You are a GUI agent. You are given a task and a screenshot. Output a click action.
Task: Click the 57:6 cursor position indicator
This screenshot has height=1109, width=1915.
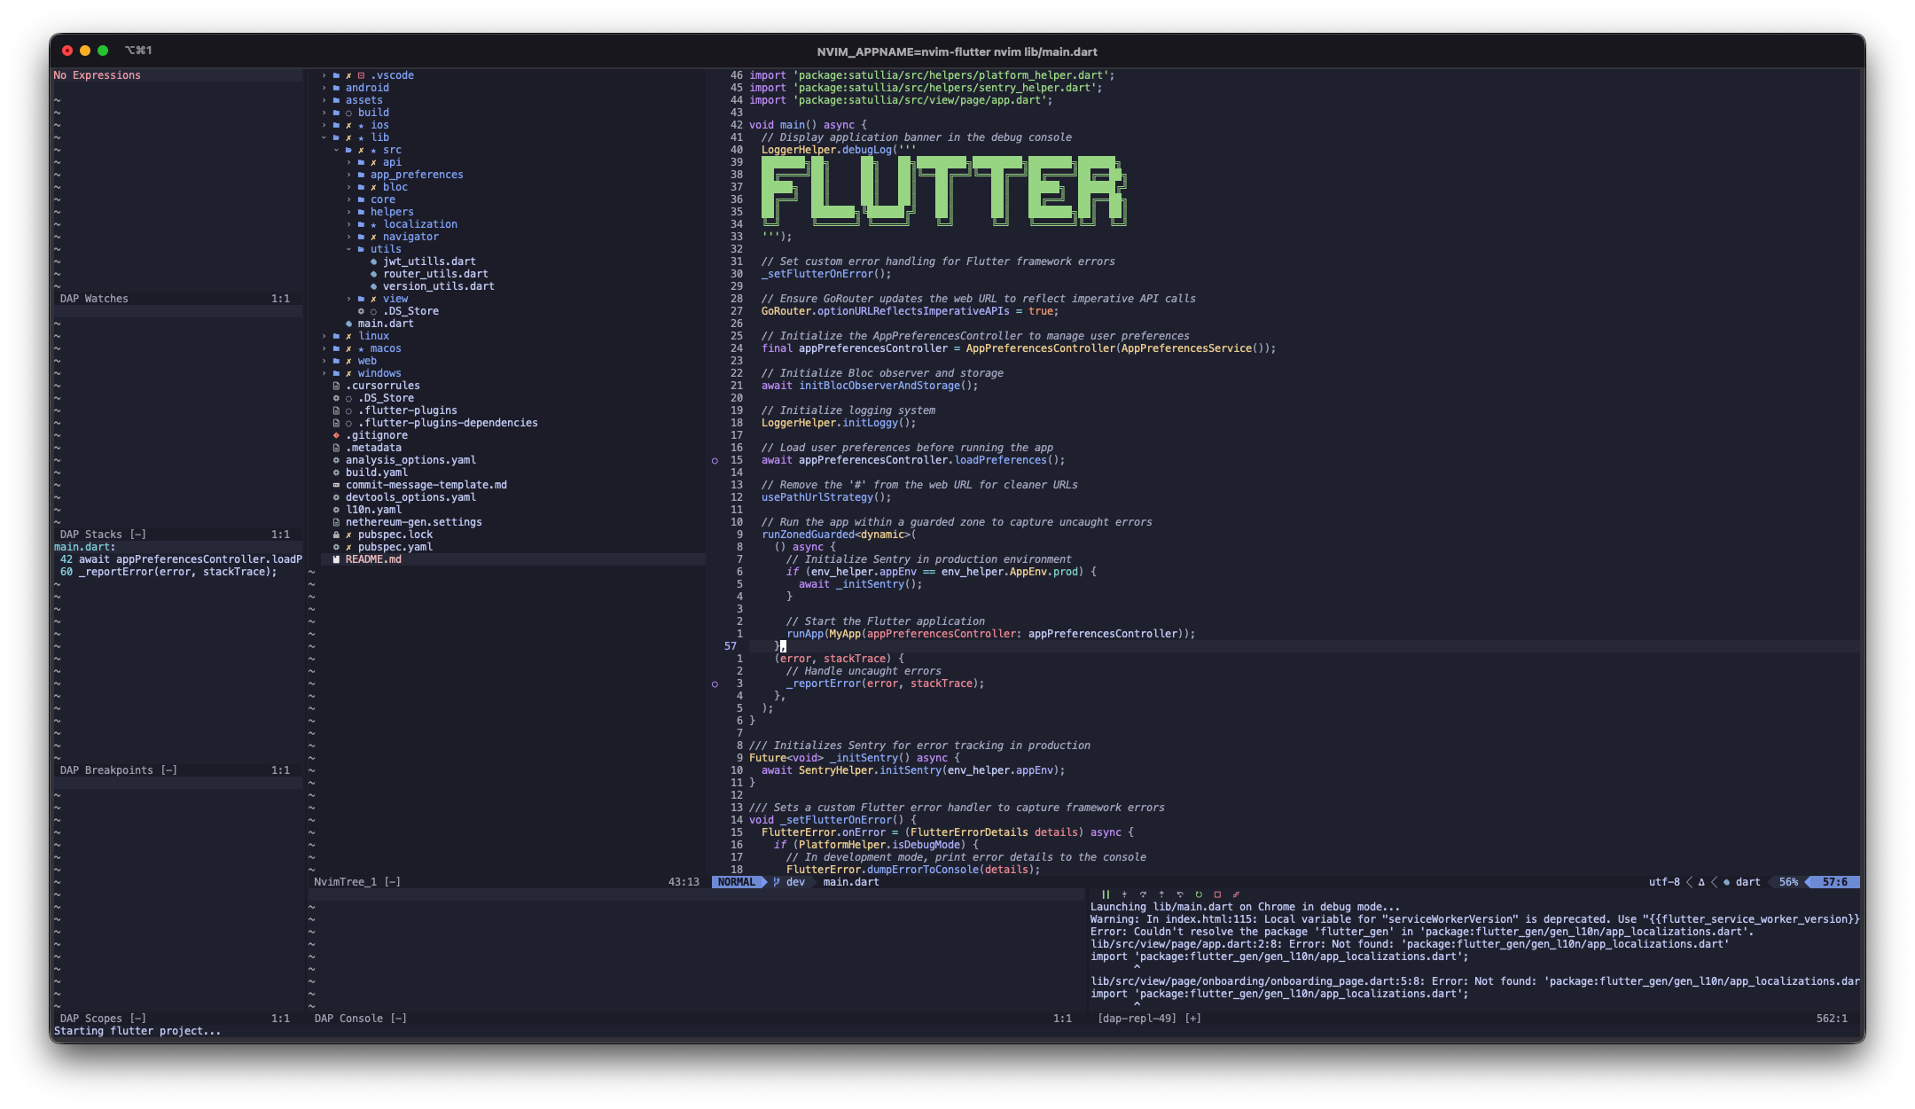coord(1834,882)
